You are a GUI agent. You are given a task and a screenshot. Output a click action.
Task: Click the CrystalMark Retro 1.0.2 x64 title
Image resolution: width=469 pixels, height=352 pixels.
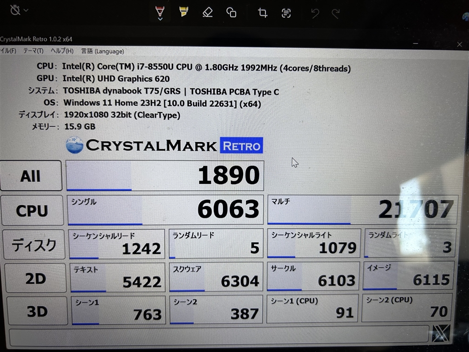click(x=36, y=39)
